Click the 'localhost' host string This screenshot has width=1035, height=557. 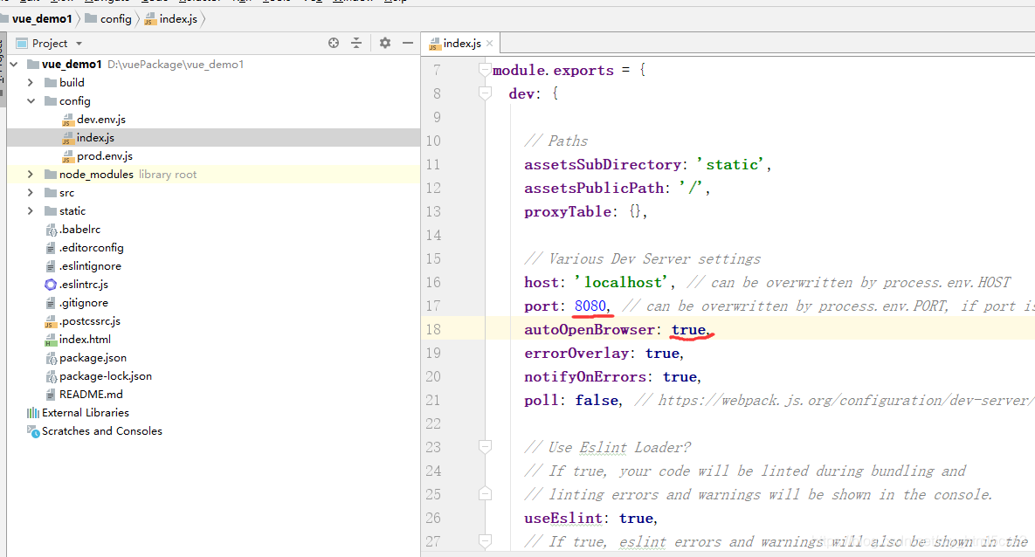(623, 283)
